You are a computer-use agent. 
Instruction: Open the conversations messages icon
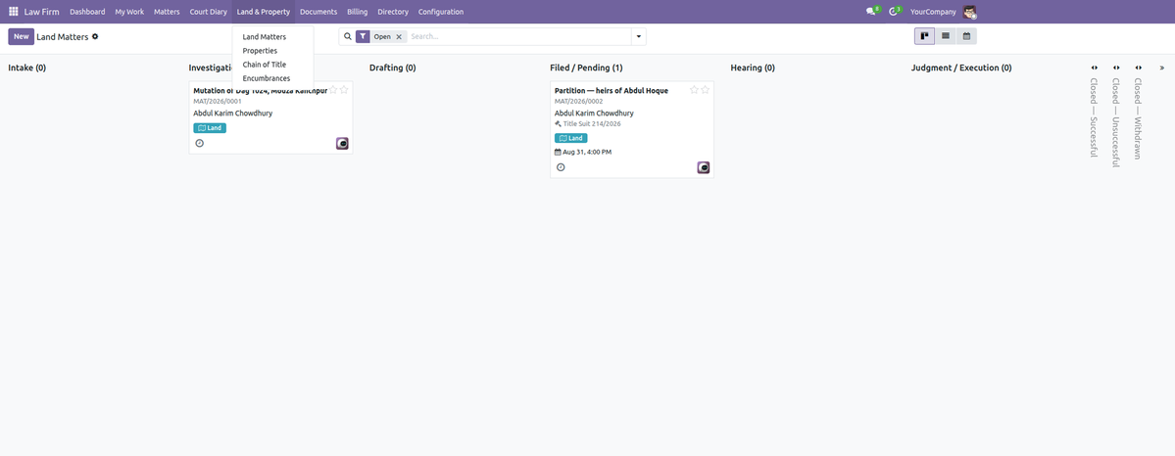point(871,12)
